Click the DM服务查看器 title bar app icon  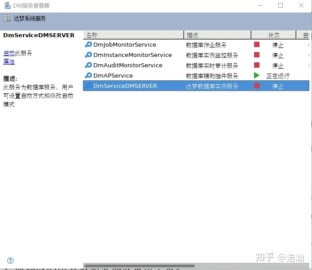pyautogui.click(x=7, y=5)
